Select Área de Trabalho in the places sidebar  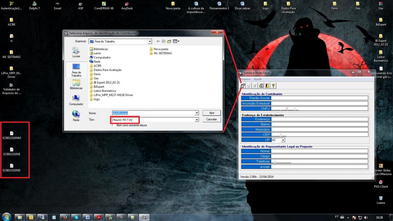[76, 70]
